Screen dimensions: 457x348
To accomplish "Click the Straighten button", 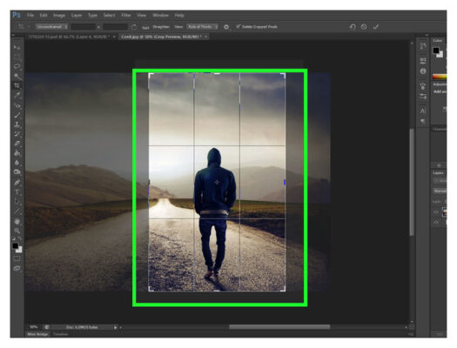I will coord(161,27).
